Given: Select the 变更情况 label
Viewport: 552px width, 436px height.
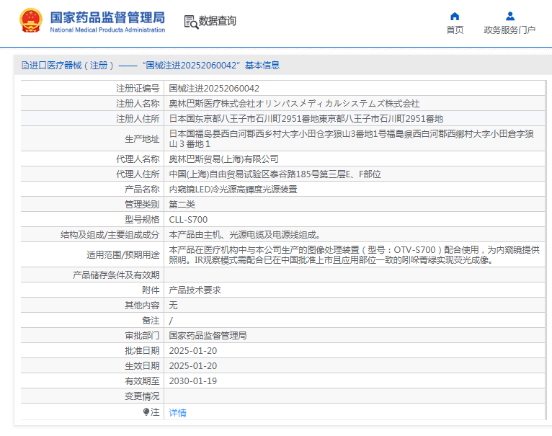Looking at the screenshot, I should point(142,396).
